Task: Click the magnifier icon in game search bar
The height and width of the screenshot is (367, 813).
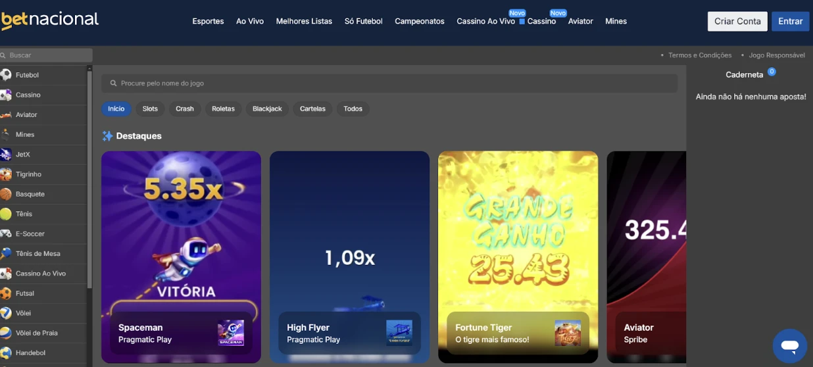Action: [x=114, y=84]
